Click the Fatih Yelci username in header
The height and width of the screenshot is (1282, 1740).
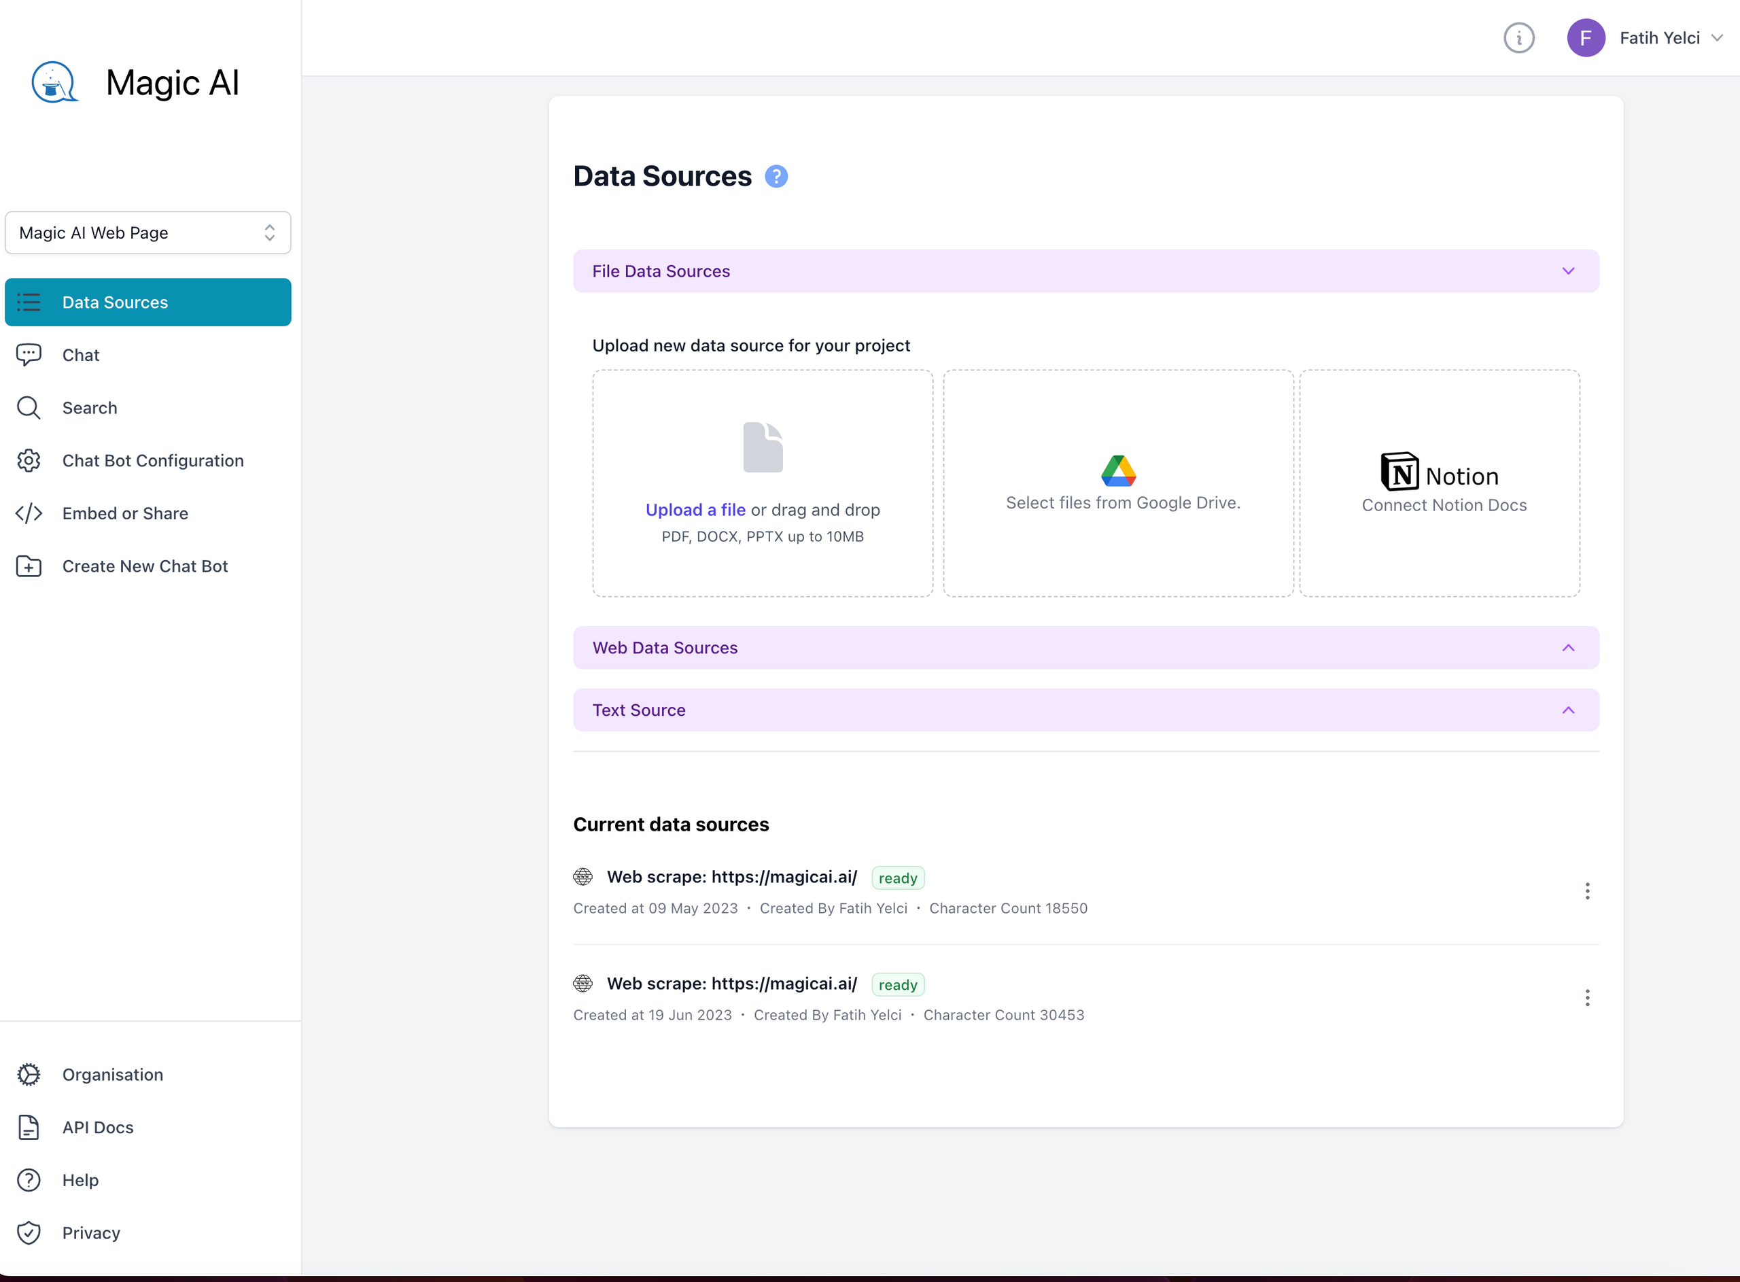[1659, 37]
